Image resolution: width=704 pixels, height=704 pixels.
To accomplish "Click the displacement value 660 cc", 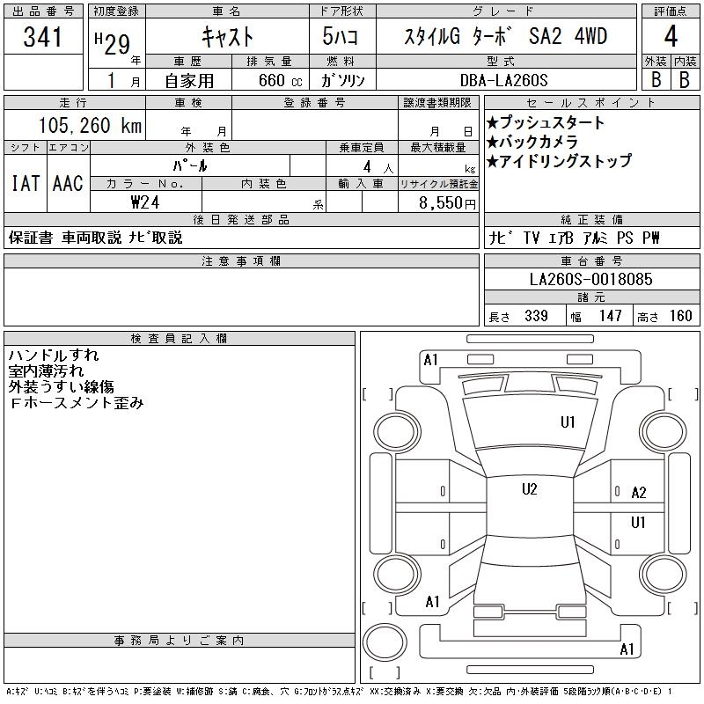I will 281,80.
